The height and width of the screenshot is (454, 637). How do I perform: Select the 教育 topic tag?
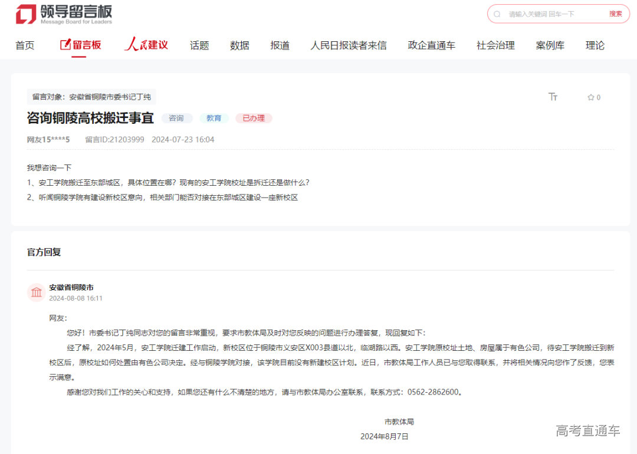tap(214, 118)
